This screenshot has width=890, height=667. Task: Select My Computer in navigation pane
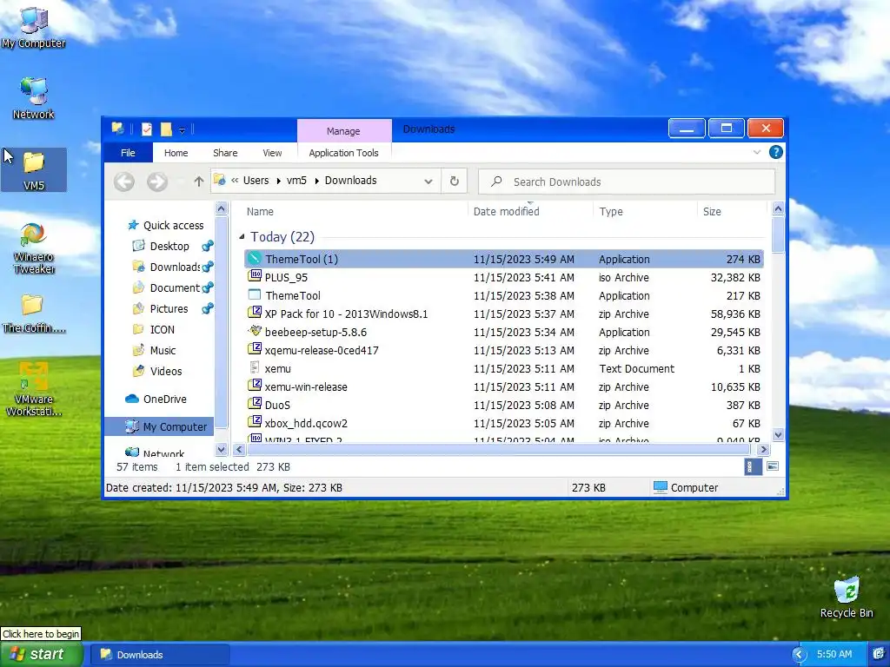tap(160, 426)
